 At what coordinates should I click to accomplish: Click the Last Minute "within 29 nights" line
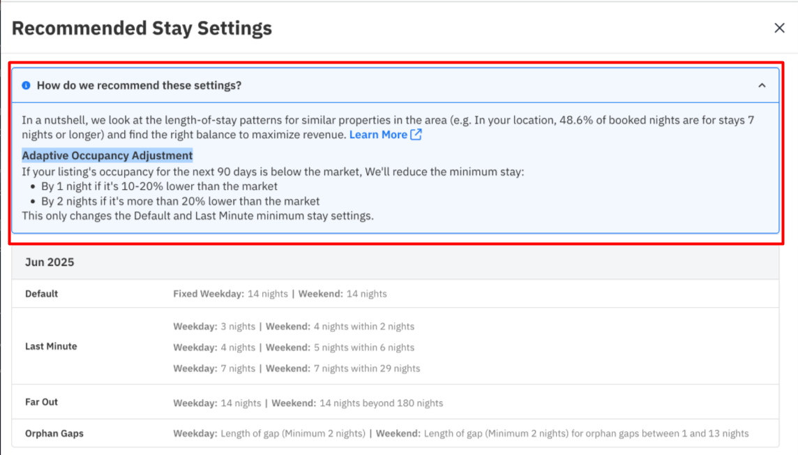pos(296,368)
